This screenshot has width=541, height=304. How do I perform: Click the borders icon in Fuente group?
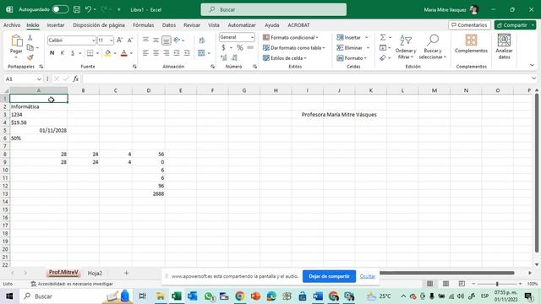click(90, 52)
